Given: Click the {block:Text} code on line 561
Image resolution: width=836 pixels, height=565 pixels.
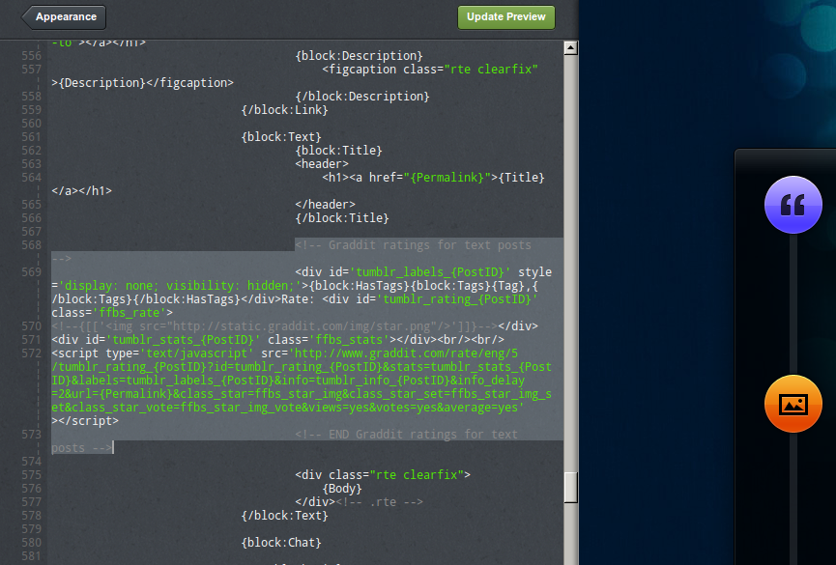Looking at the screenshot, I should point(281,137).
